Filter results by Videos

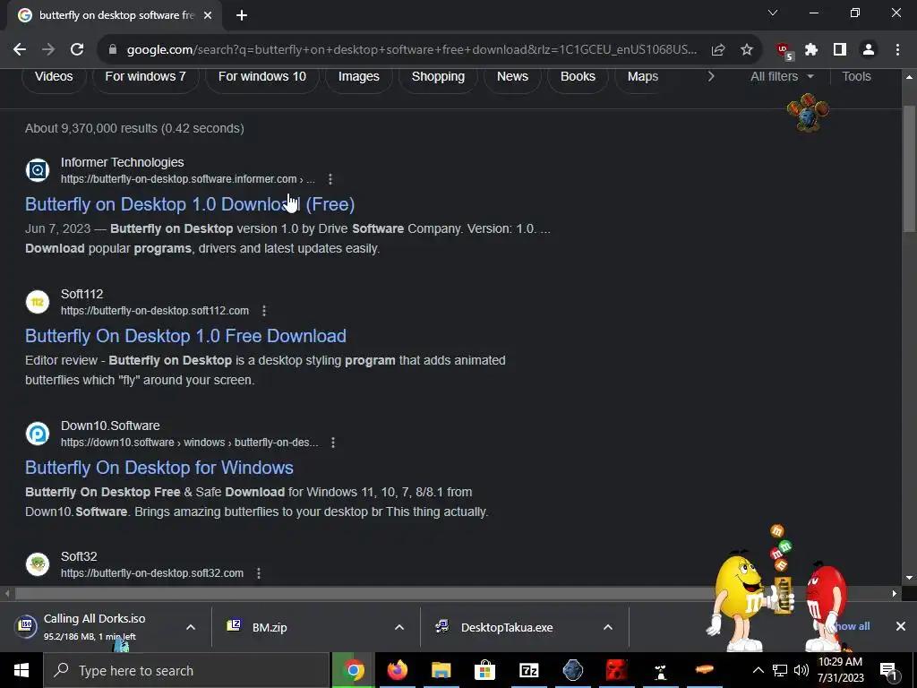(x=54, y=77)
